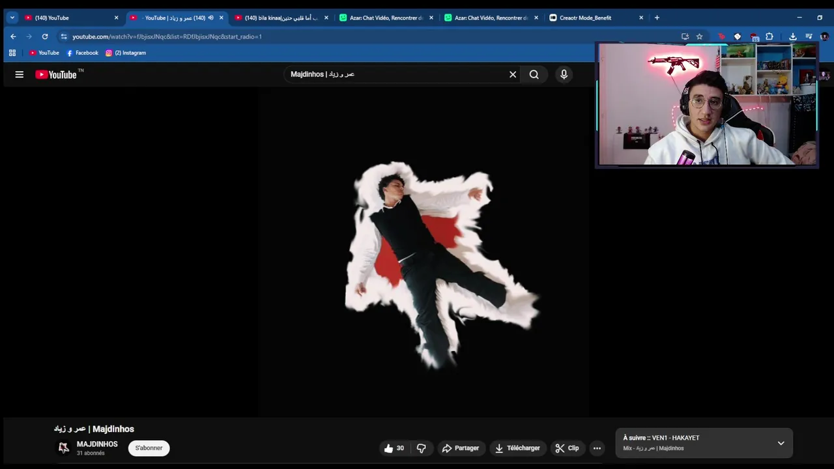This screenshot has height=469, width=834.
Task: Open browser Downloads icon
Action: pyautogui.click(x=793, y=36)
